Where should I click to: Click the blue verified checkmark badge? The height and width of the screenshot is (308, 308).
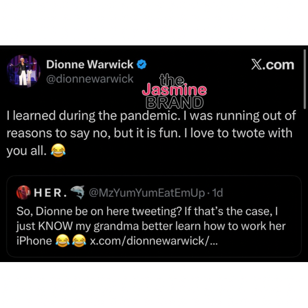[x=141, y=64]
